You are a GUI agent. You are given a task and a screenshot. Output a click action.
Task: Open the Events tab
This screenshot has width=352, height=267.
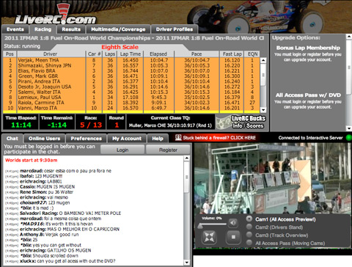(15, 29)
